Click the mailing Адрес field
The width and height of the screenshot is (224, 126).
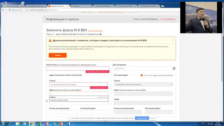pyautogui.click(x=143, y=94)
